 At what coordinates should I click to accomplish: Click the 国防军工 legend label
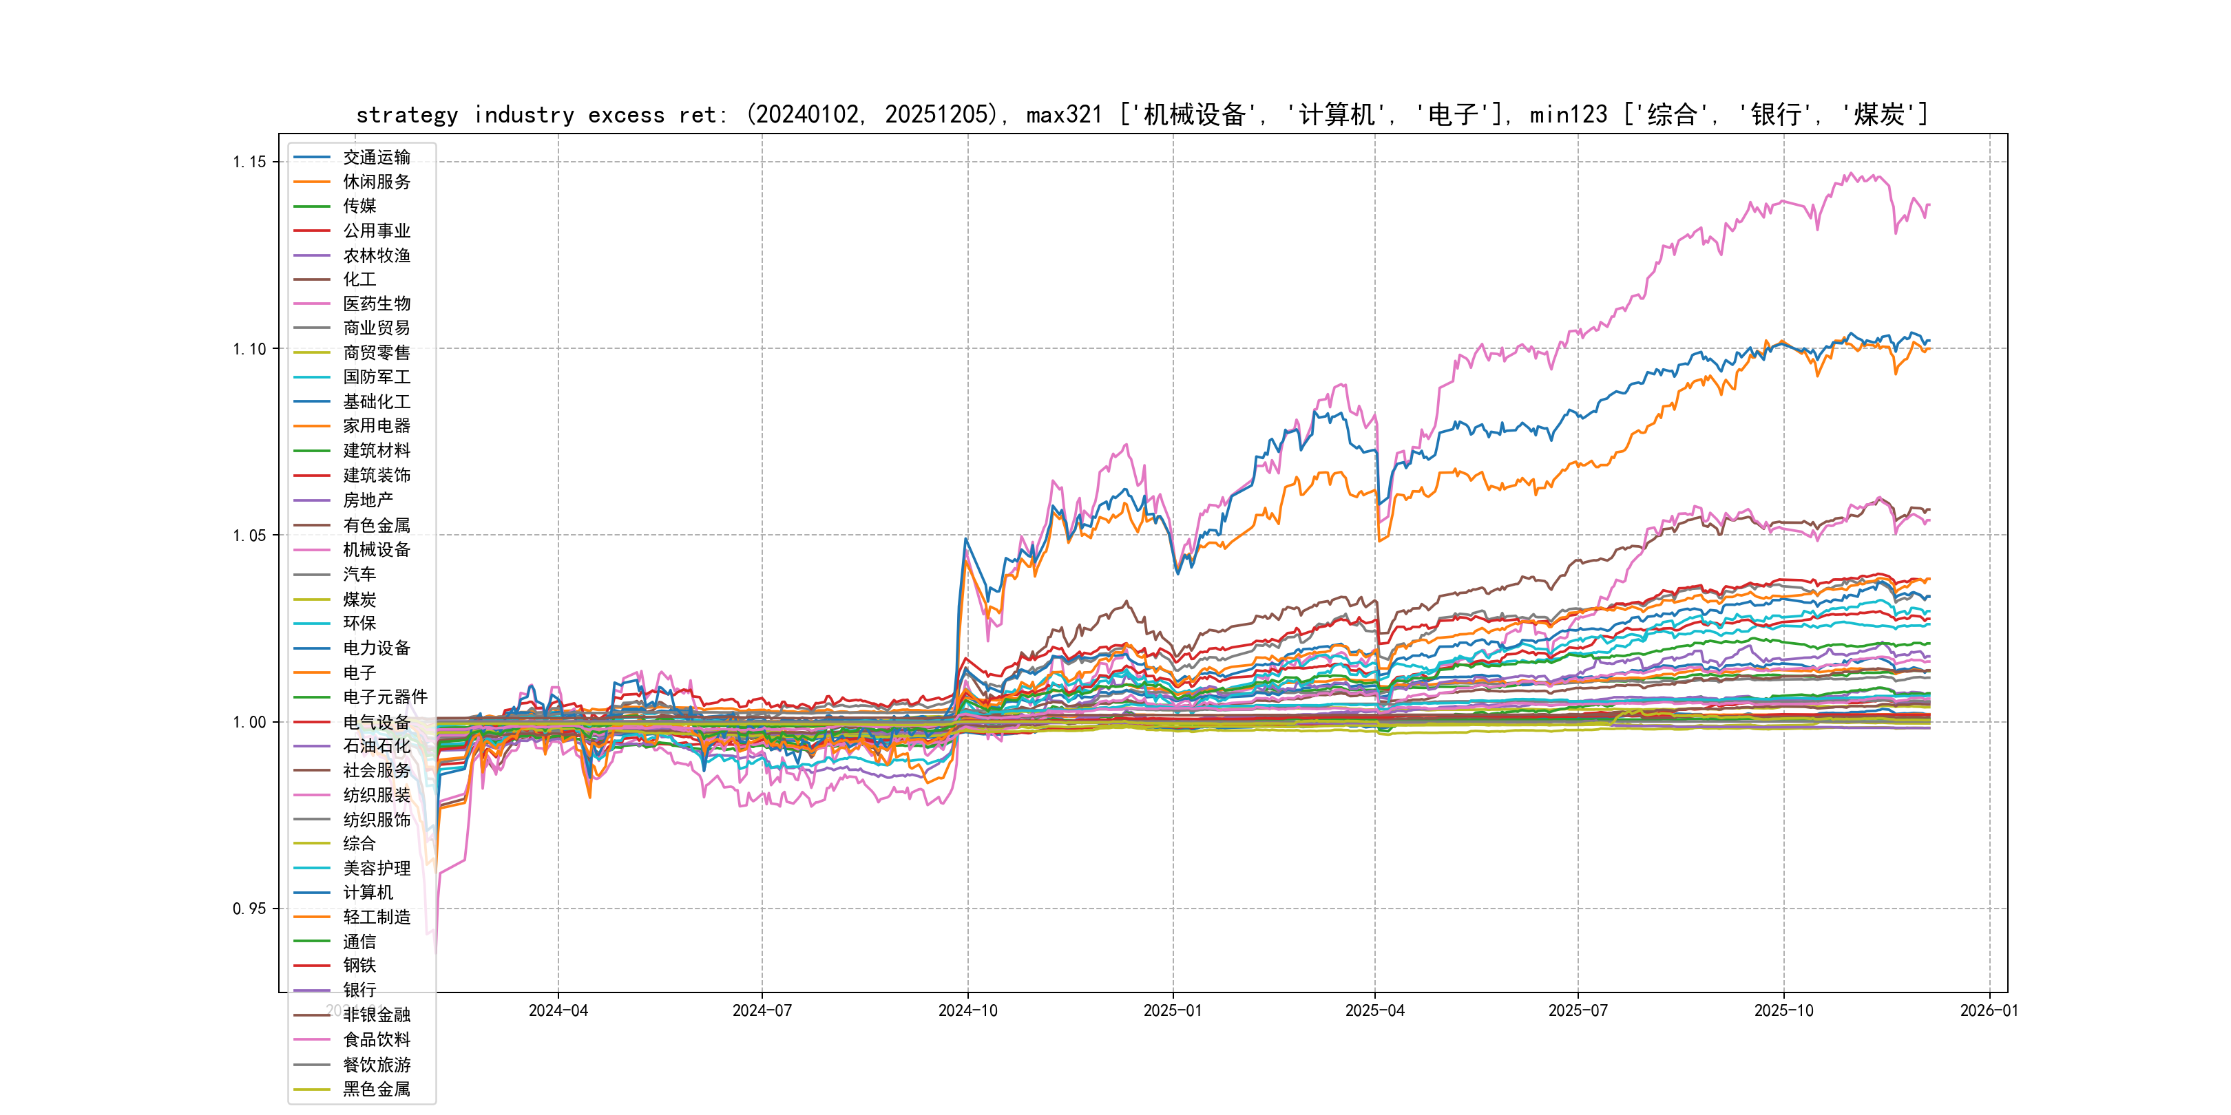coord(376,377)
